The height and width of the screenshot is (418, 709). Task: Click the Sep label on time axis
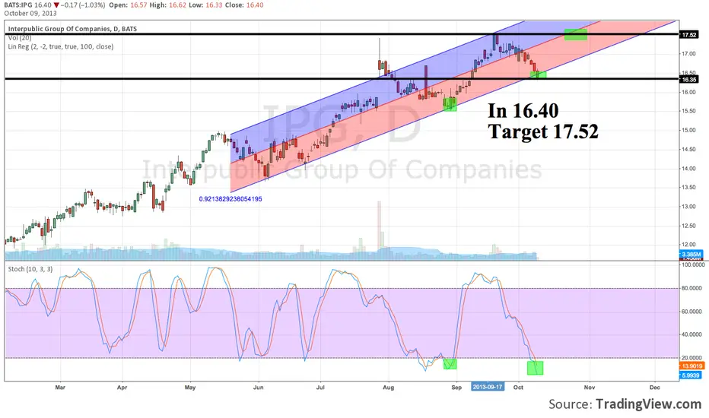click(456, 388)
